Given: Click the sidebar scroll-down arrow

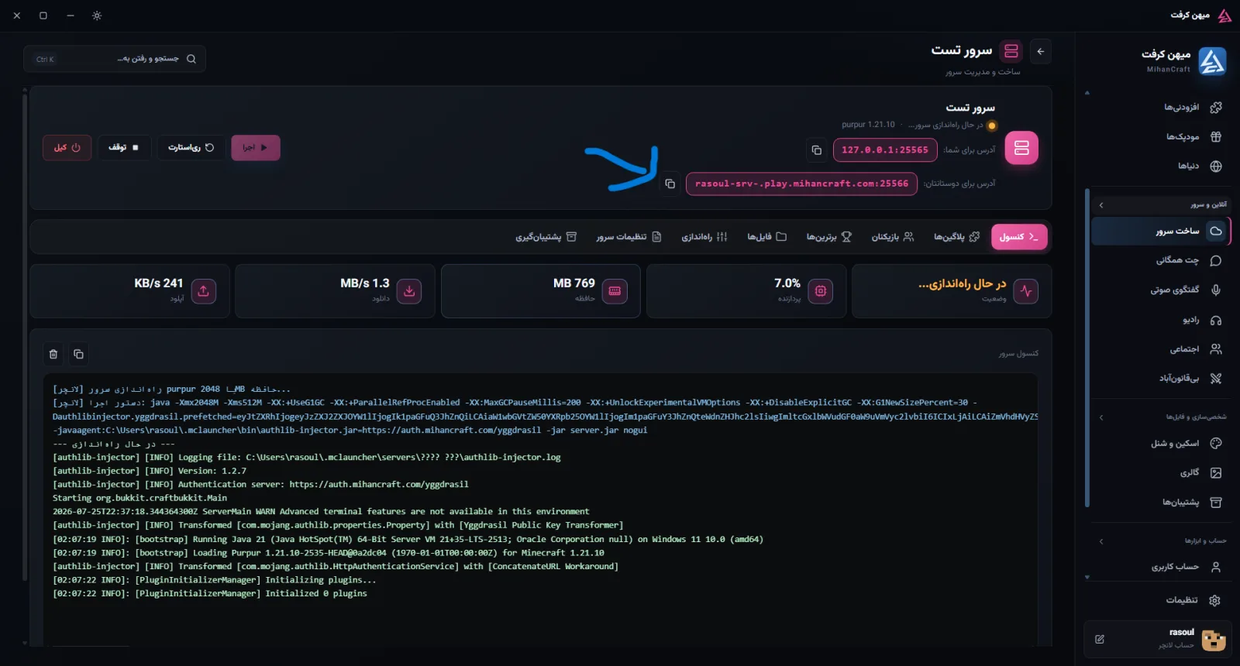Looking at the screenshot, I should pos(1087,577).
